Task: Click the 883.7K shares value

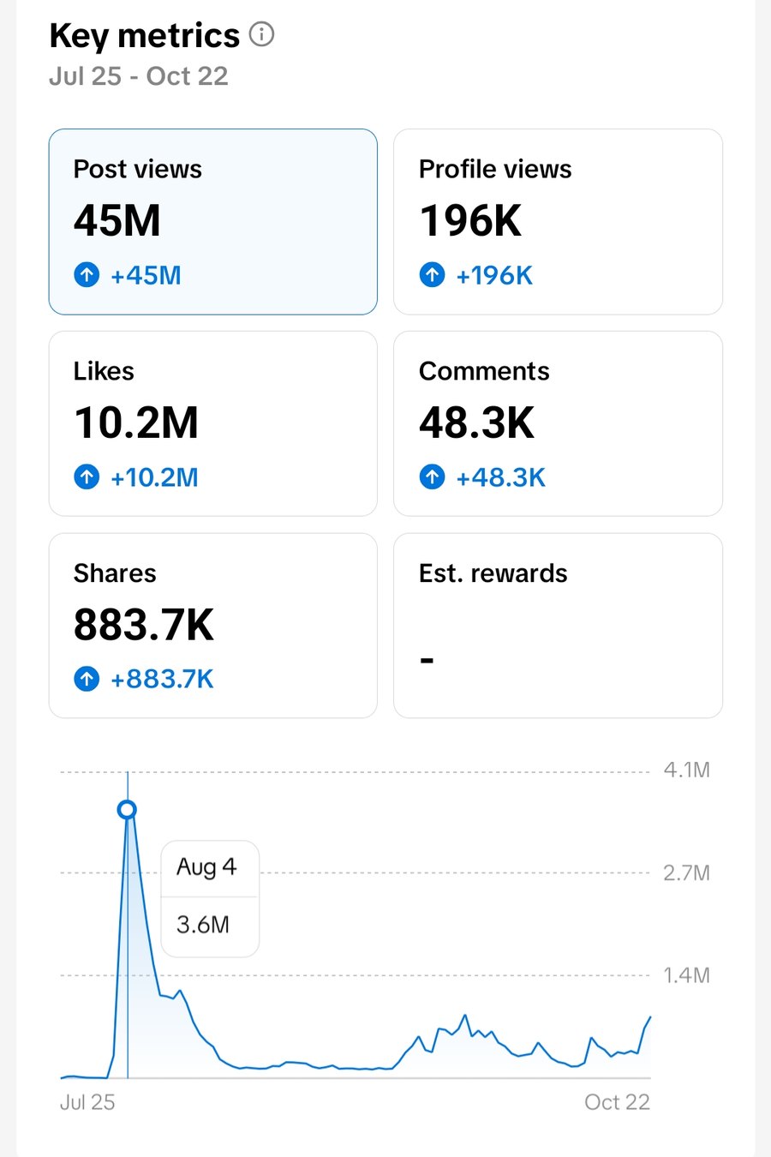Action: [x=144, y=625]
